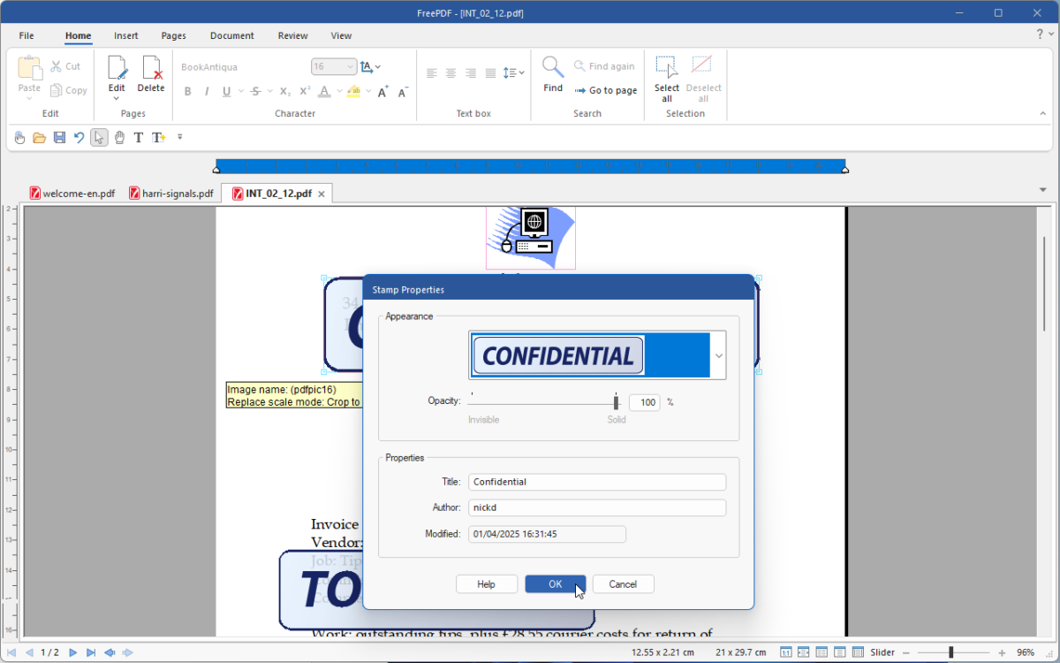Image resolution: width=1060 pixels, height=663 pixels.
Task: Toggle strikethrough formatting
Action: tap(255, 90)
